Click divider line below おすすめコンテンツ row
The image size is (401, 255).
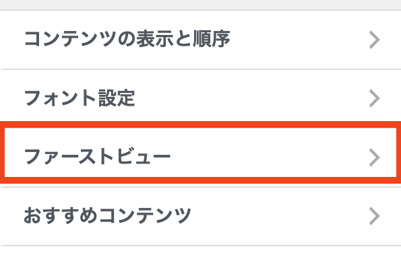[201, 246]
